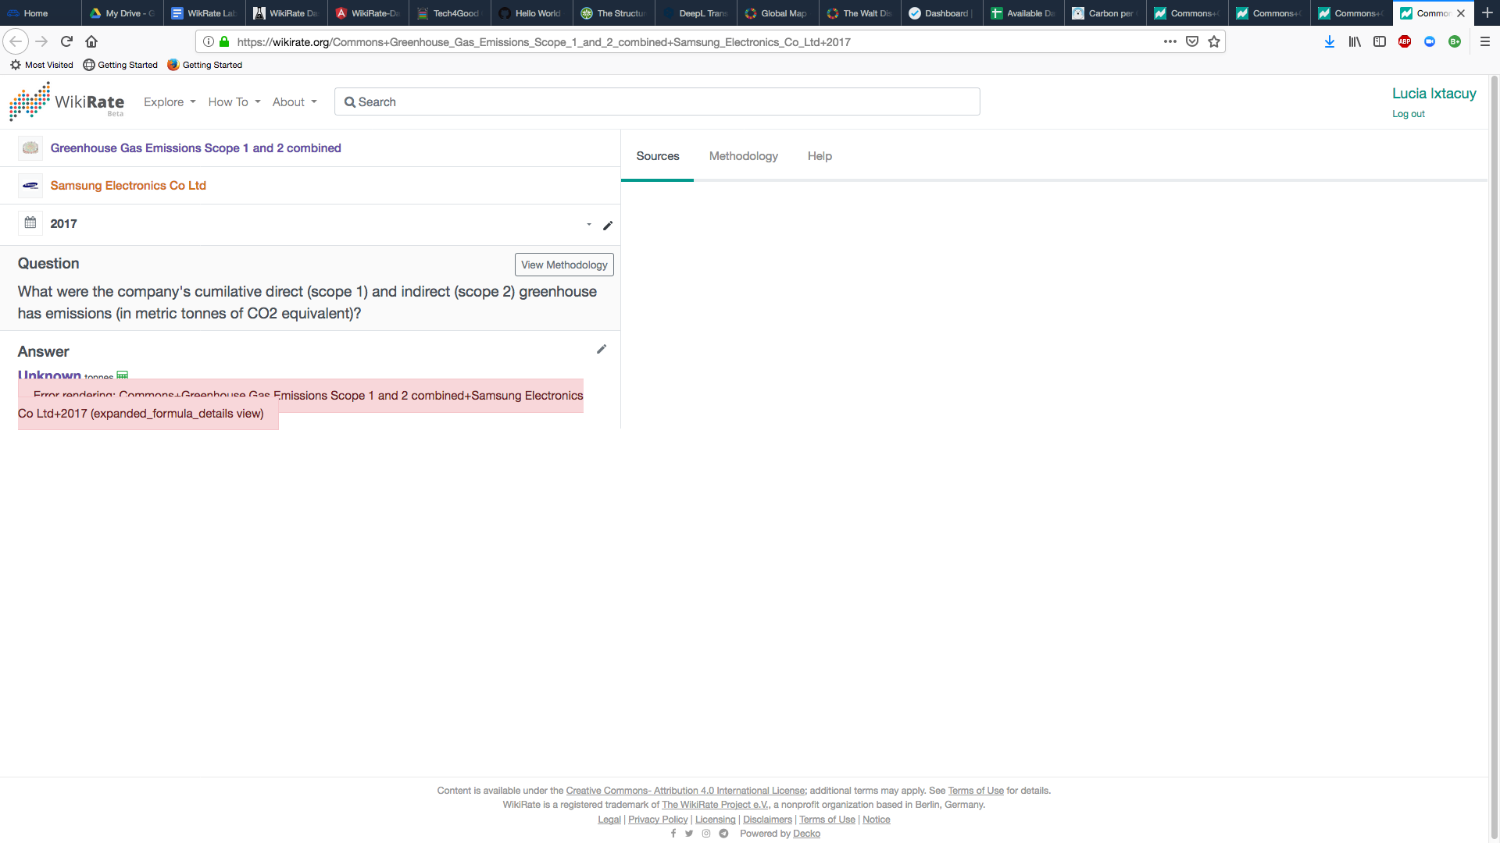1500x843 pixels.
Task: Switch to the Hello World browser tab
Action: click(532, 13)
